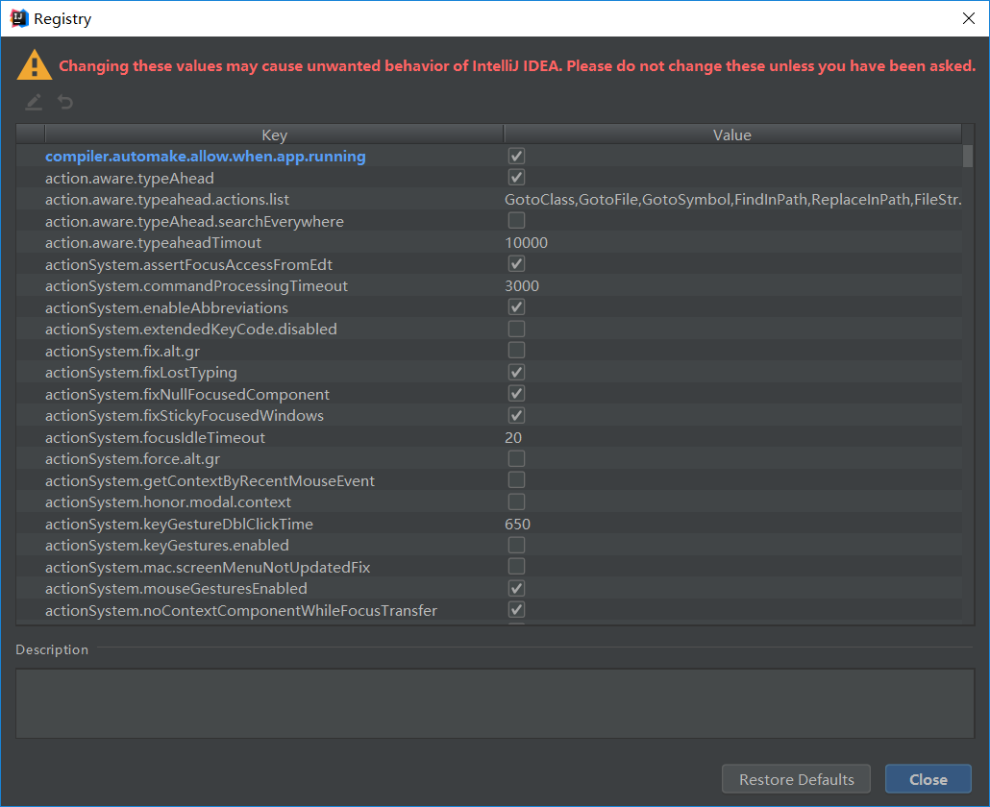Close the Registry dialog with X

(969, 18)
